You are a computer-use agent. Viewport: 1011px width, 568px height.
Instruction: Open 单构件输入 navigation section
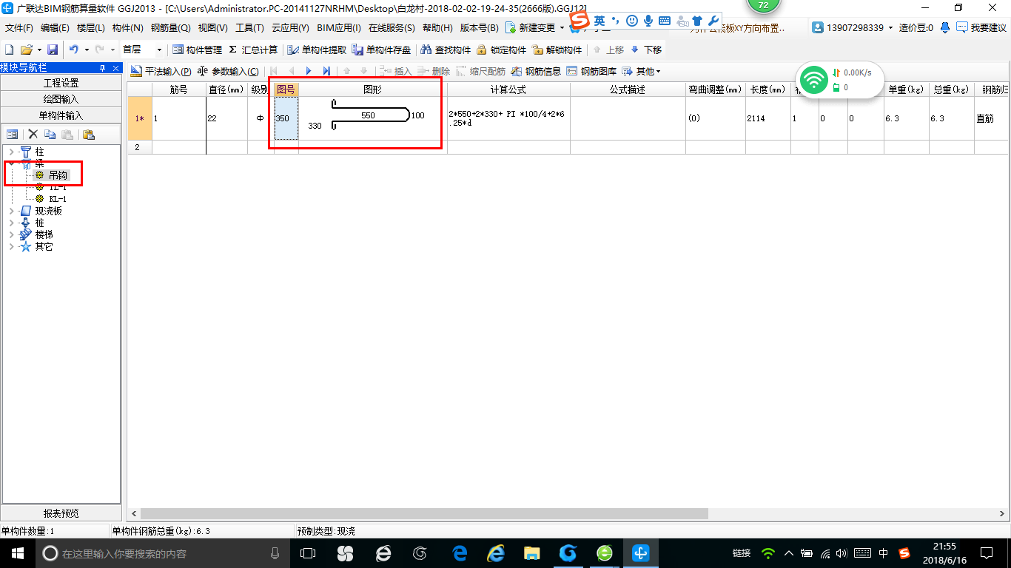click(61, 115)
